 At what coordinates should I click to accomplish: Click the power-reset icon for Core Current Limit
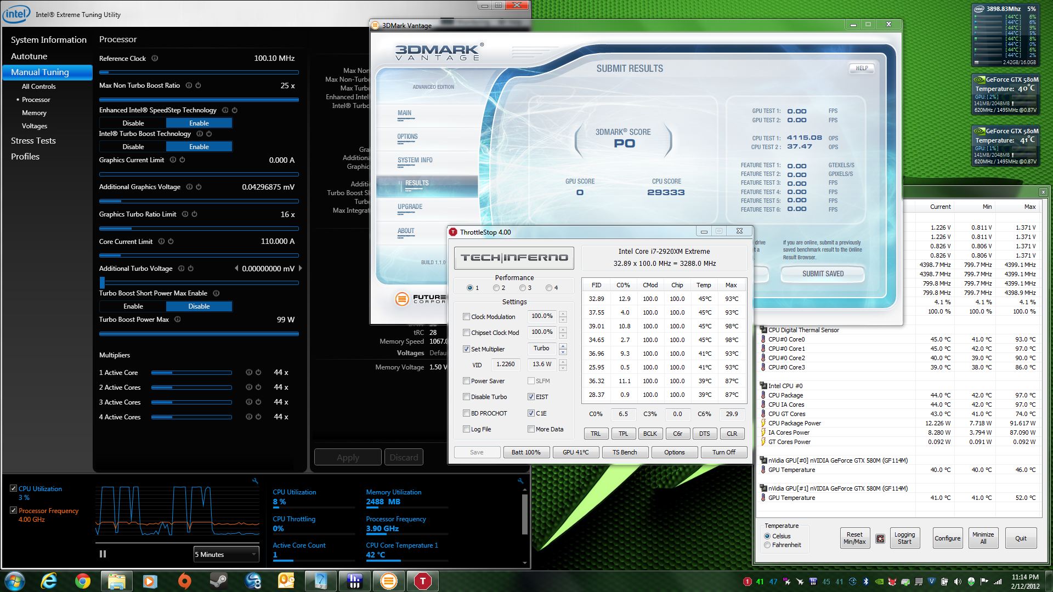click(x=171, y=241)
